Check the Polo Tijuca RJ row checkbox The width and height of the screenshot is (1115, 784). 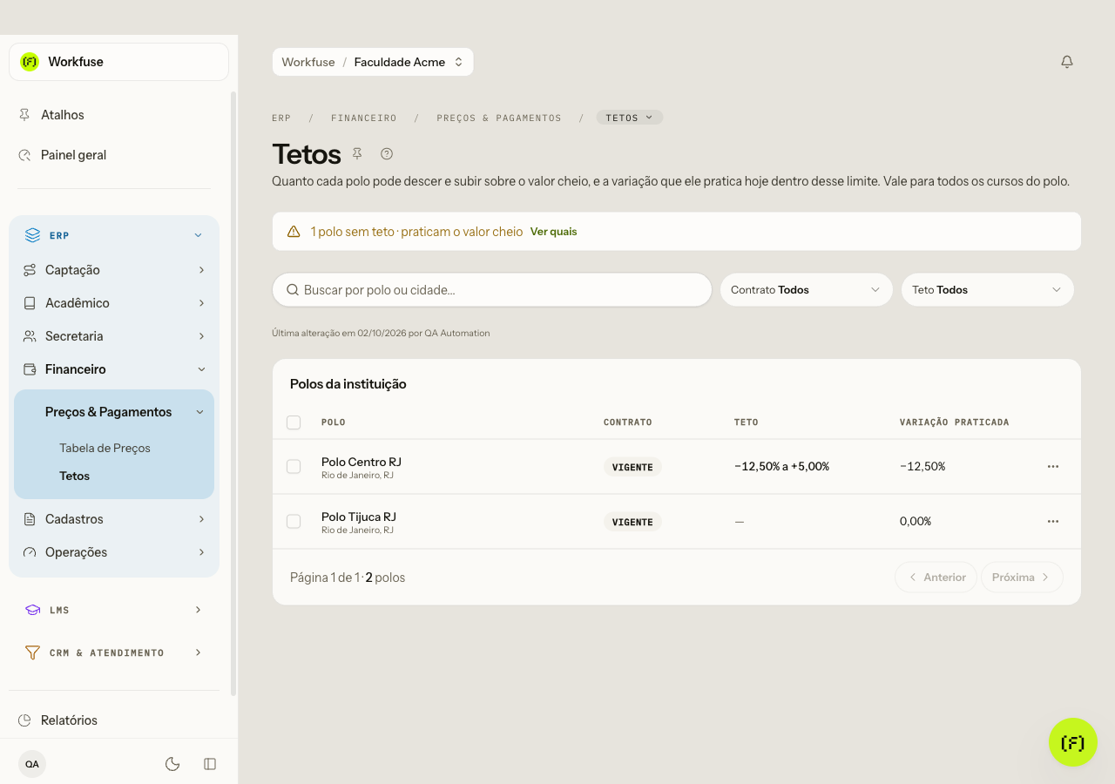click(x=294, y=522)
